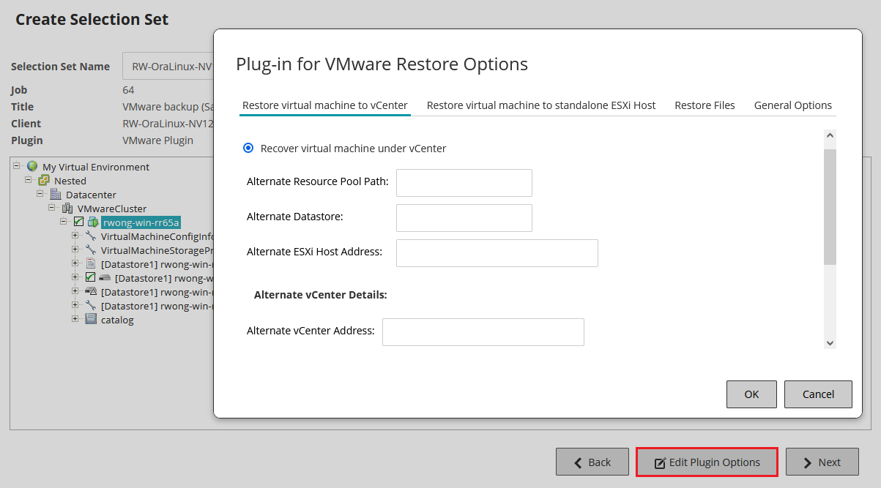The height and width of the screenshot is (488, 881).
Task: Click the globe icon of My Virtual Environment
Action: [x=32, y=167]
